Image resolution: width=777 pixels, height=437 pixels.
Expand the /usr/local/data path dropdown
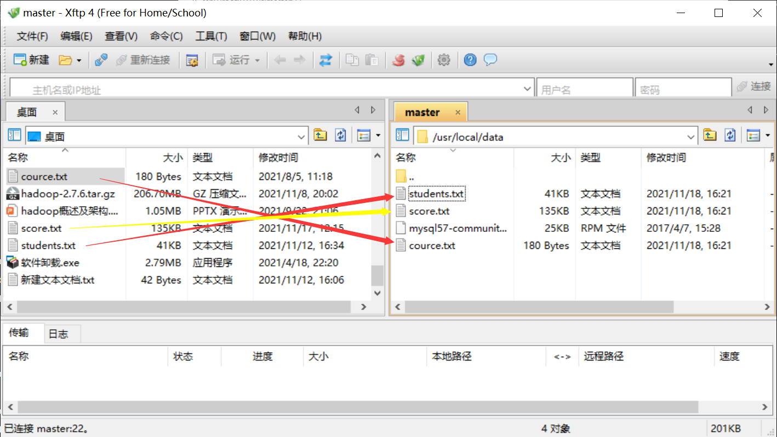(x=691, y=137)
